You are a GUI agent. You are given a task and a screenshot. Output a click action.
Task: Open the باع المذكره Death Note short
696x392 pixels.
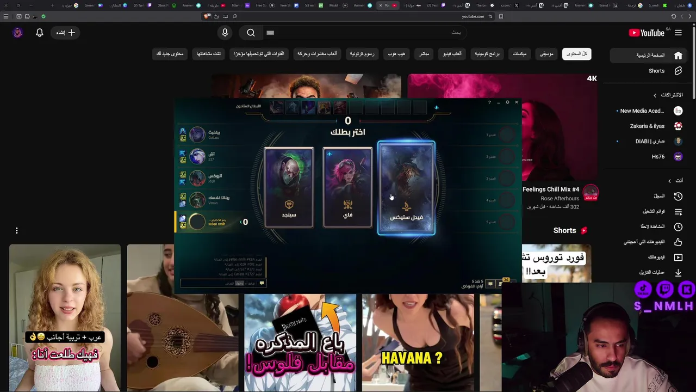tap(300, 342)
